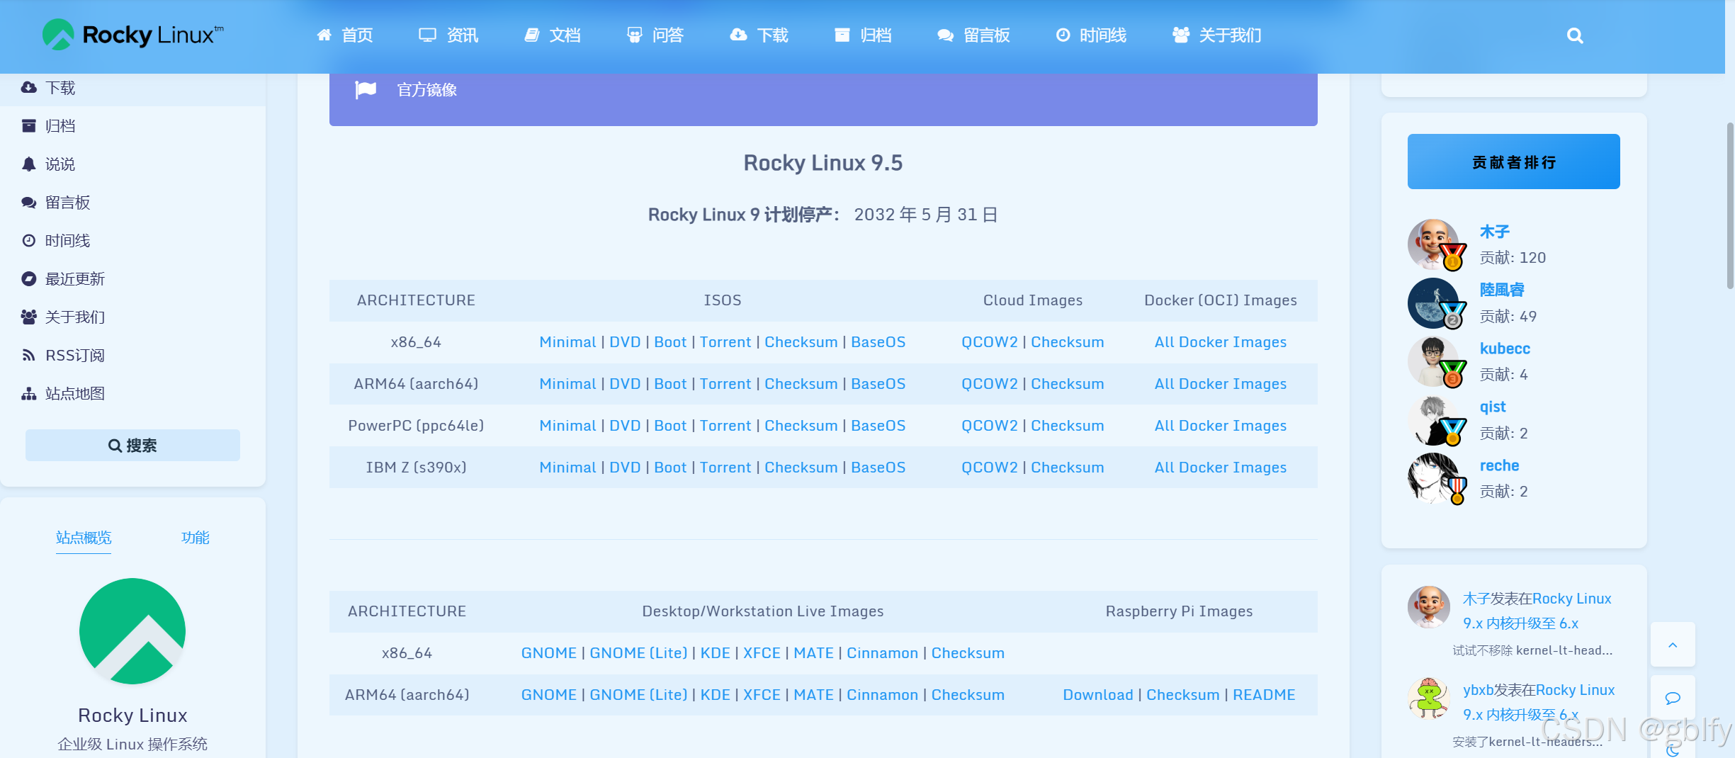
Task: Download x86_64 GNOME live image
Action: coord(549,653)
